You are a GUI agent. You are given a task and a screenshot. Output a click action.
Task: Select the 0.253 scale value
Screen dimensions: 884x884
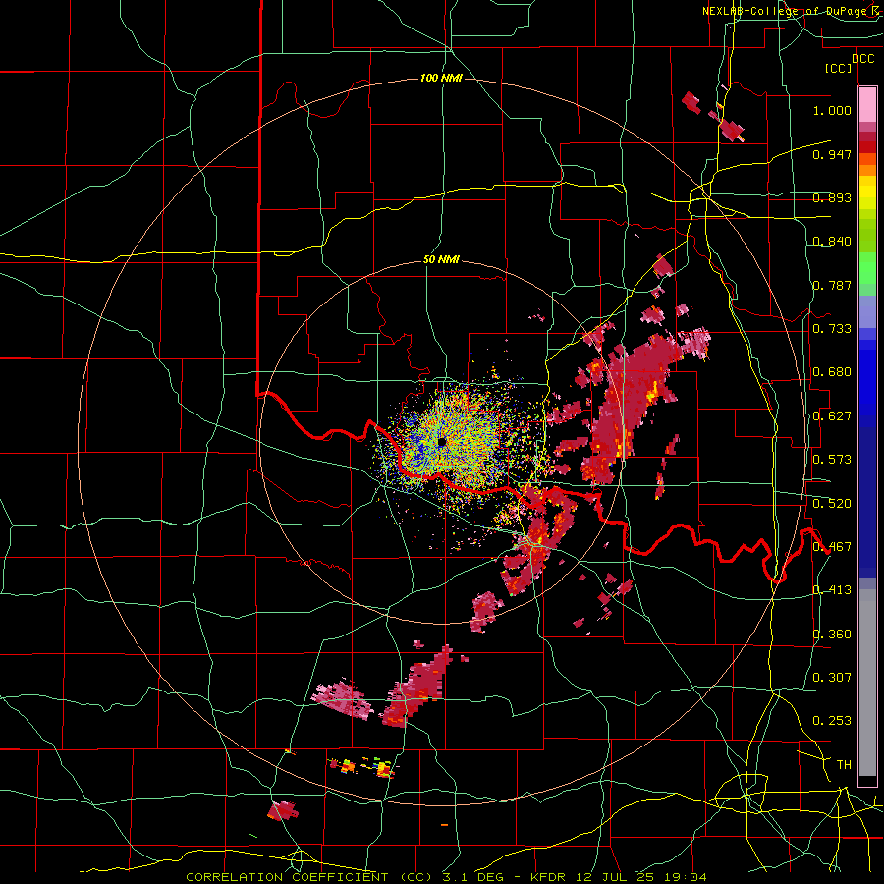[832, 721]
